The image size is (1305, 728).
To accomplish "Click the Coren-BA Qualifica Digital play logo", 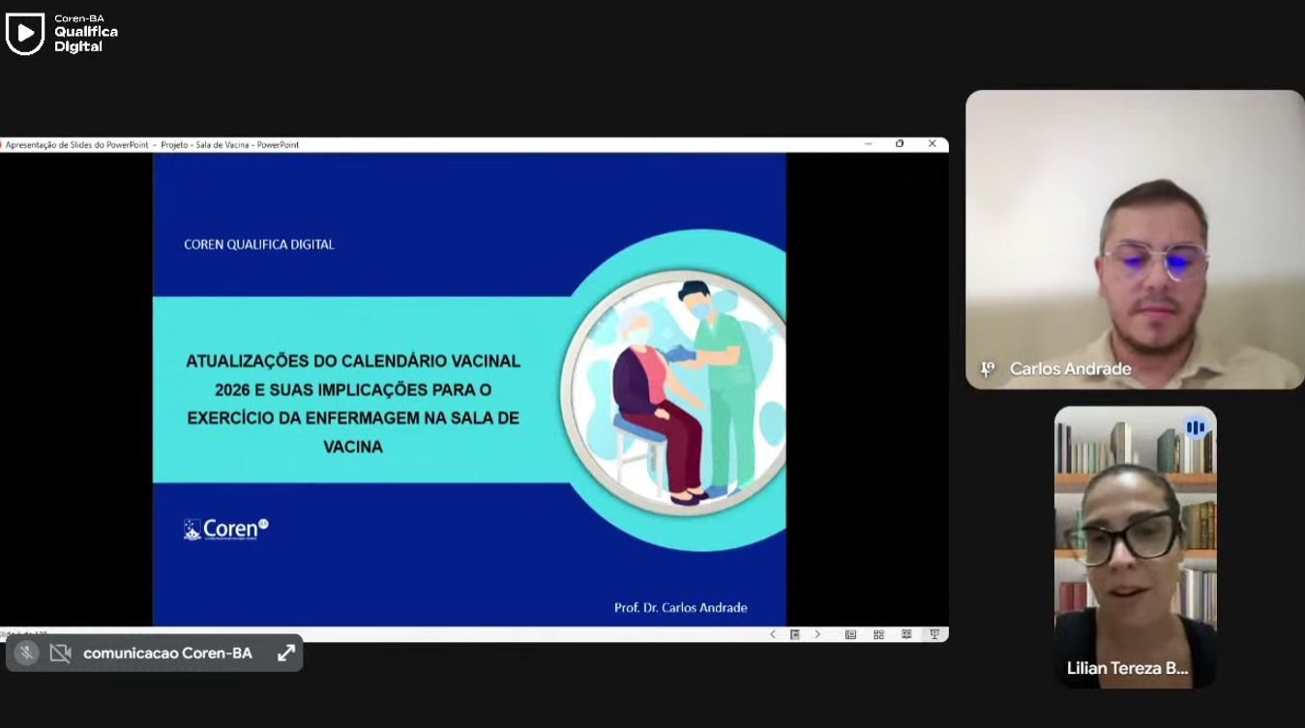I will pyautogui.click(x=25, y=33).
